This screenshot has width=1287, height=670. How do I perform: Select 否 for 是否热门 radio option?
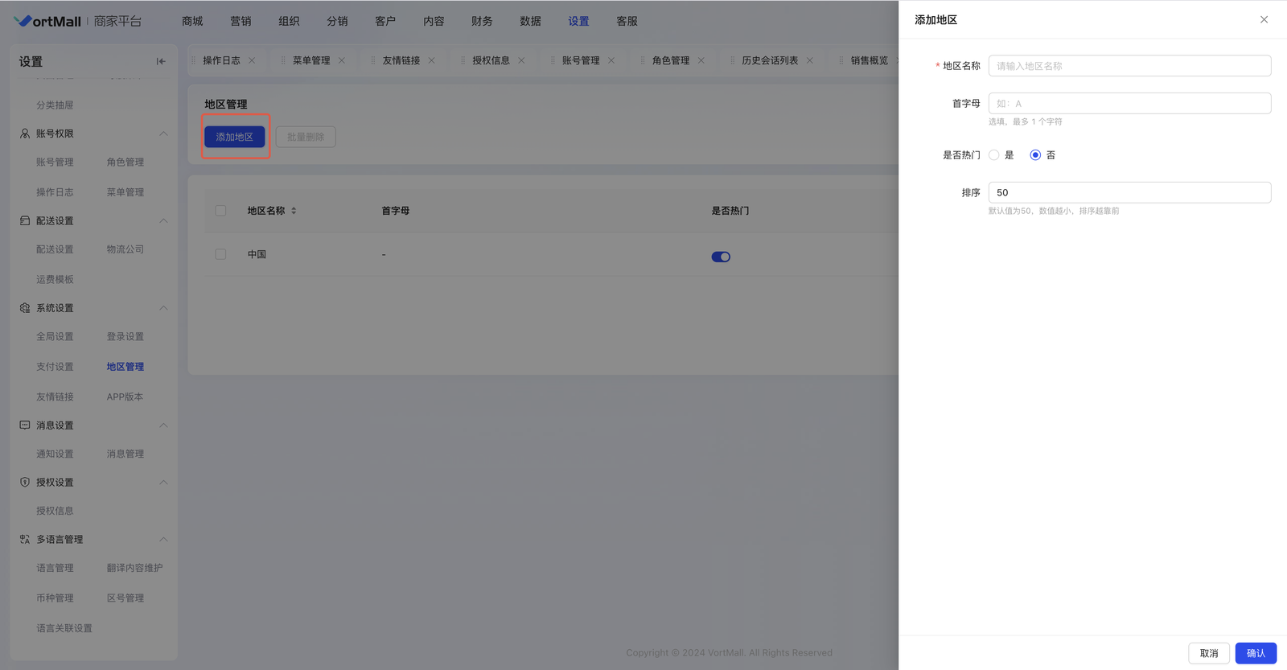pos(1035,155)
